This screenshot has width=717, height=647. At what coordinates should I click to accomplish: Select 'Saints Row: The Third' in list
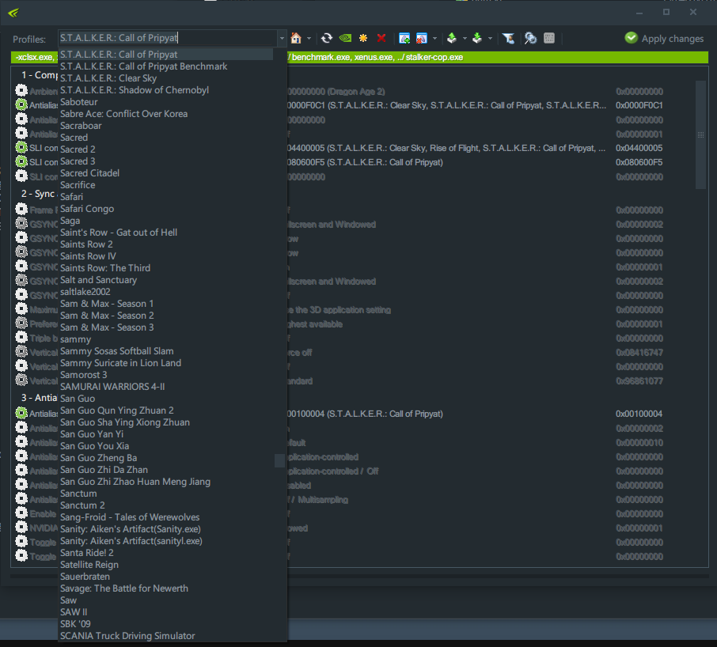[x=105, y=268]
